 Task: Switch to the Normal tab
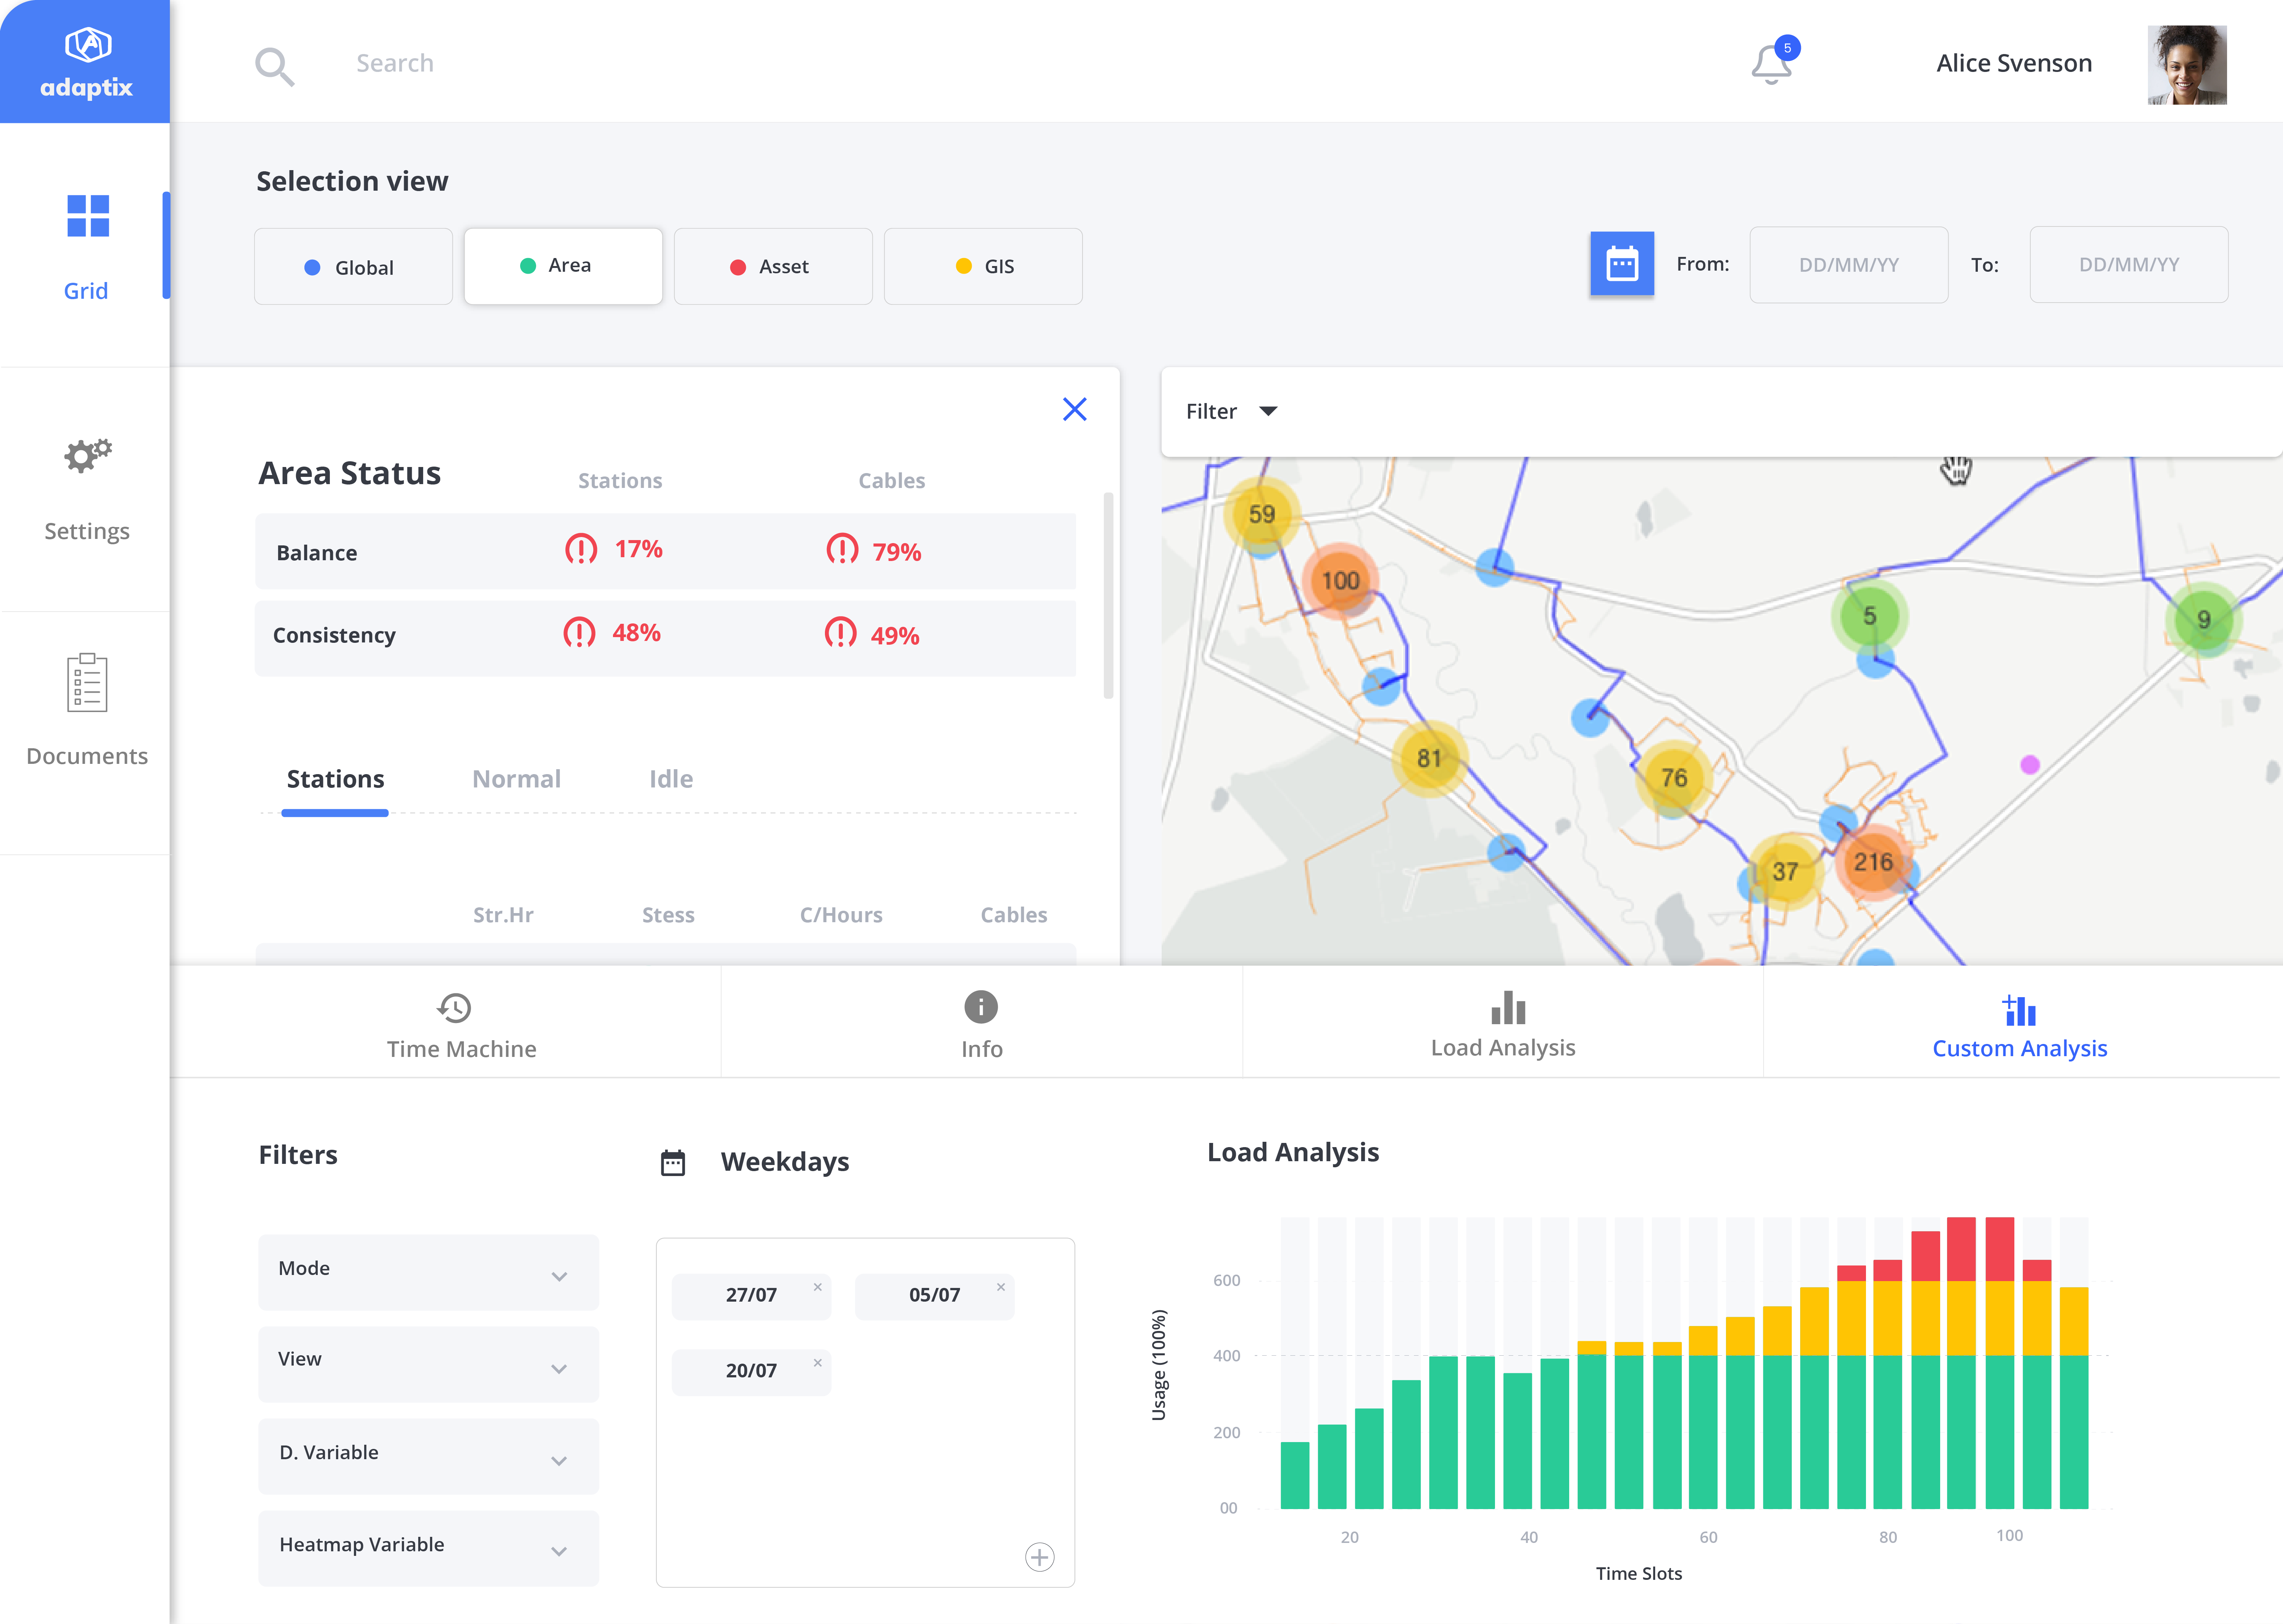click(x=516, y=779)
